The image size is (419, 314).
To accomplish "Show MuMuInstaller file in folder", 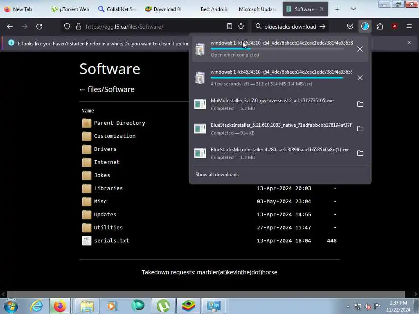I will pyautogui.click(x=360, y=104).
